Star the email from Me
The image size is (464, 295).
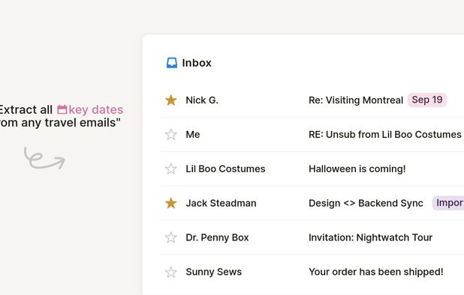coord(171,135)
